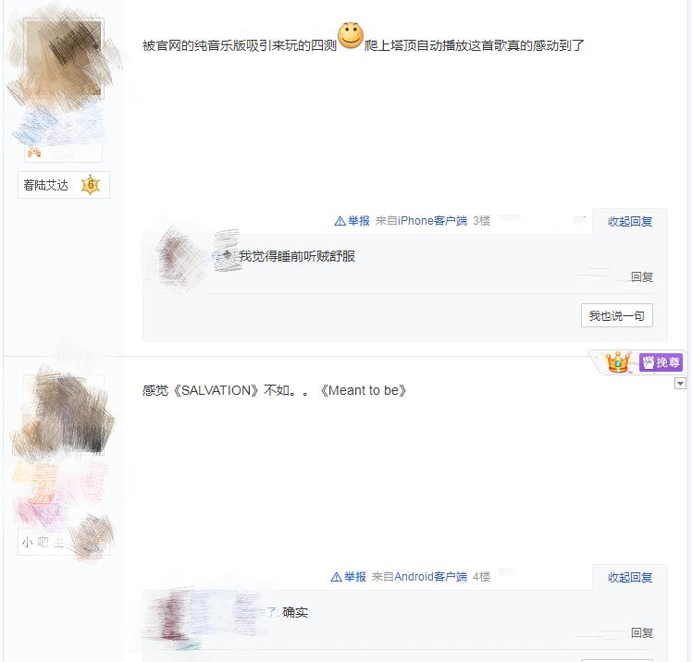The width and height of the screenshot is (692, 662).
Task: Click the purple 挽尊 badge
Action: point(661,362)
